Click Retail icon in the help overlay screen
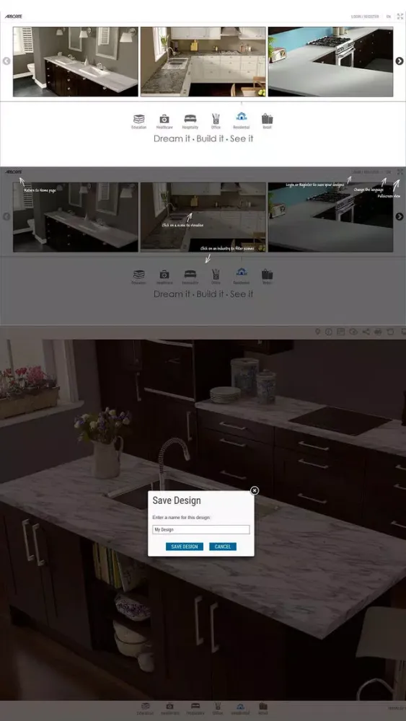This screenshot has width=406, height=721. pyautogui.click(x=267, y=275)
